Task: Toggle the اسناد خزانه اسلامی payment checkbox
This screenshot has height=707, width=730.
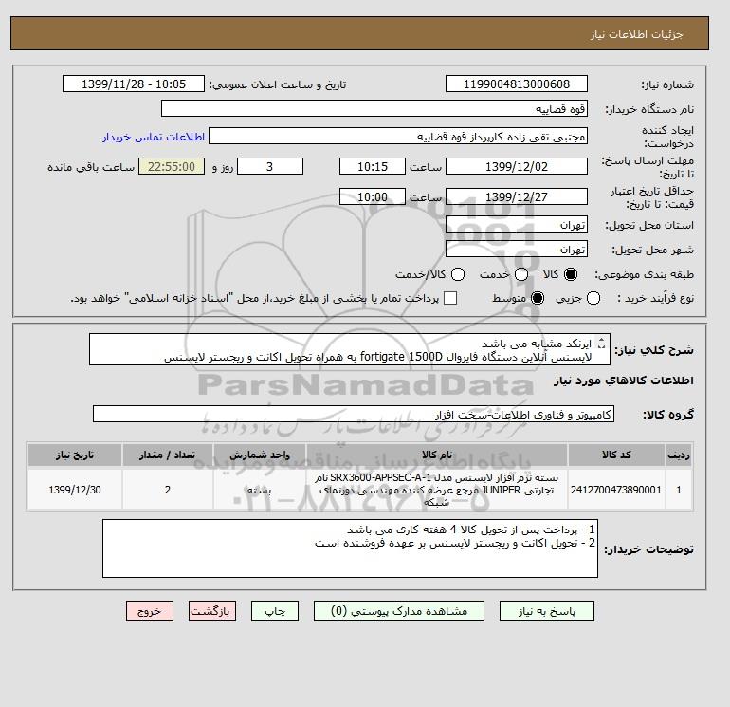Action: 450,298
